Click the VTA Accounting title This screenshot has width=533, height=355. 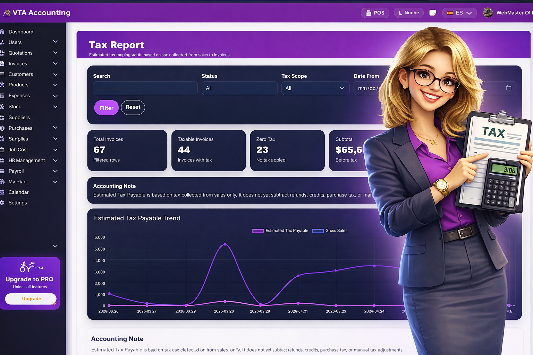click(41, 13)
